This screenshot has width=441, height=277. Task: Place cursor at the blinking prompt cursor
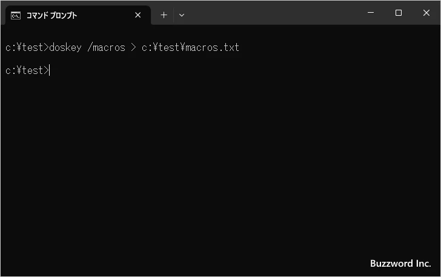pos(50,70)
